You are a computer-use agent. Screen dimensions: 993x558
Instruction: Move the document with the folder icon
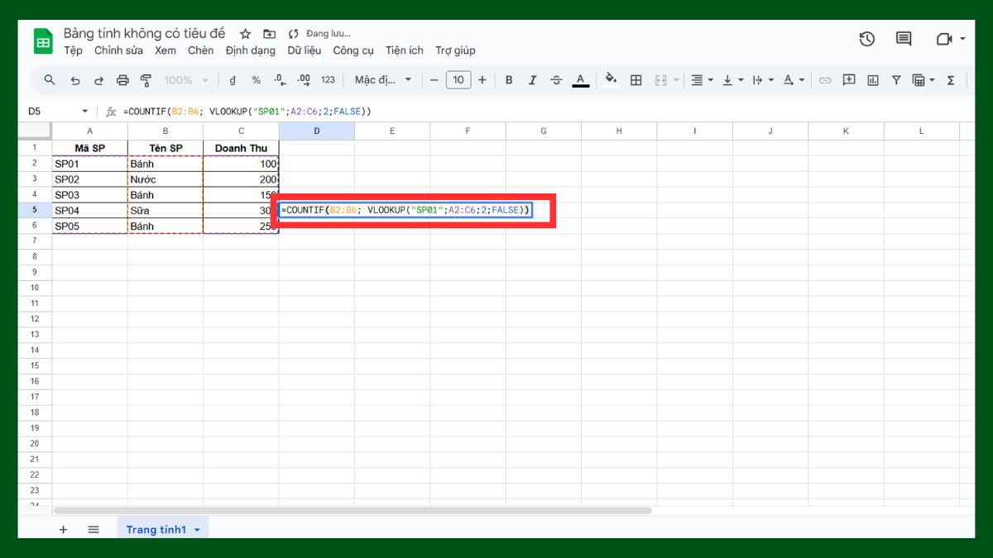tap(269, 34)
